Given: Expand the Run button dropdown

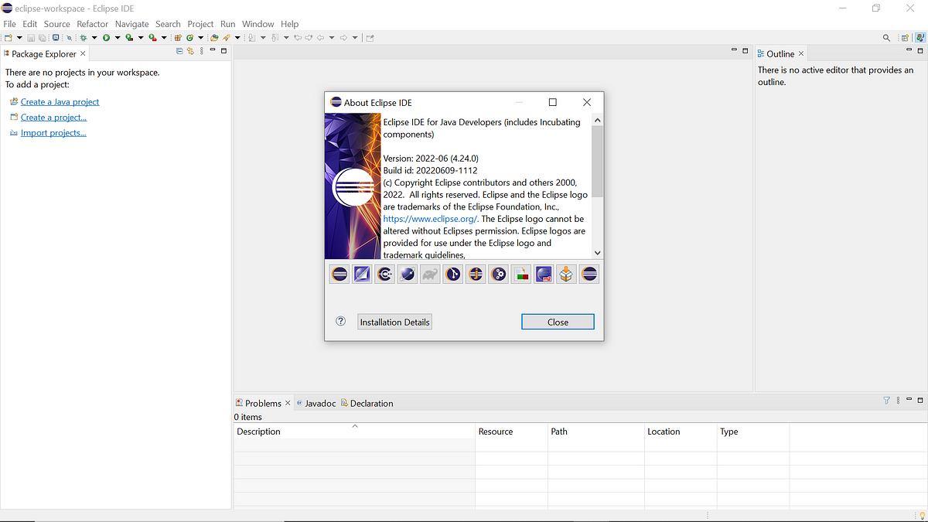Looking at the screenshot, I should point(116,36).
